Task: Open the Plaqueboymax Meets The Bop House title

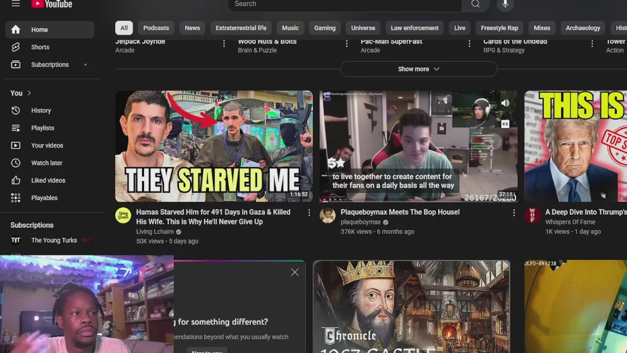Action: click(x=400, y=212)
